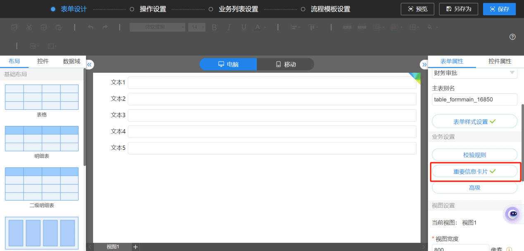Image resolution: width=524 pixels, height=251 pixels.
Task: Click the cut scissors icon in toolbar
Action: click(29, 27)
